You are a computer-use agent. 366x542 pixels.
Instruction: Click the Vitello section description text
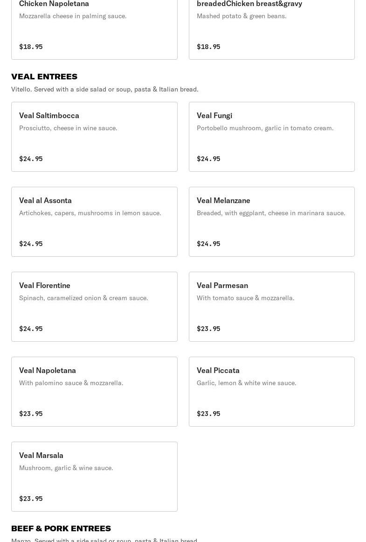104,89
